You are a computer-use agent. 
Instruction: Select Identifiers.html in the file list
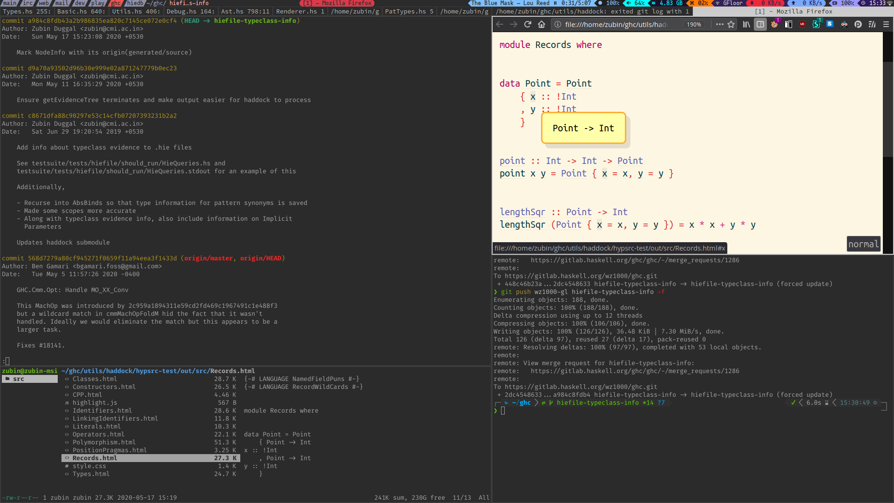[151, 410]
